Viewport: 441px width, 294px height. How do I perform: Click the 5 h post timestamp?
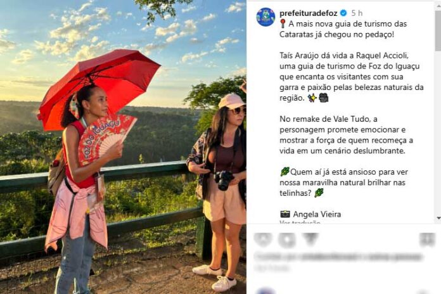click(357, 13)
